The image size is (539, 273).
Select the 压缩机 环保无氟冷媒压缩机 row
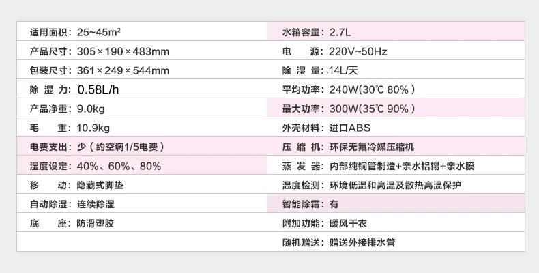click(x=396, y=146)
